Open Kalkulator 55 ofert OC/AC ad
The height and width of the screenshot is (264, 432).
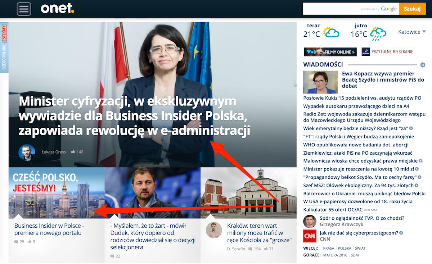coord(333,210)
